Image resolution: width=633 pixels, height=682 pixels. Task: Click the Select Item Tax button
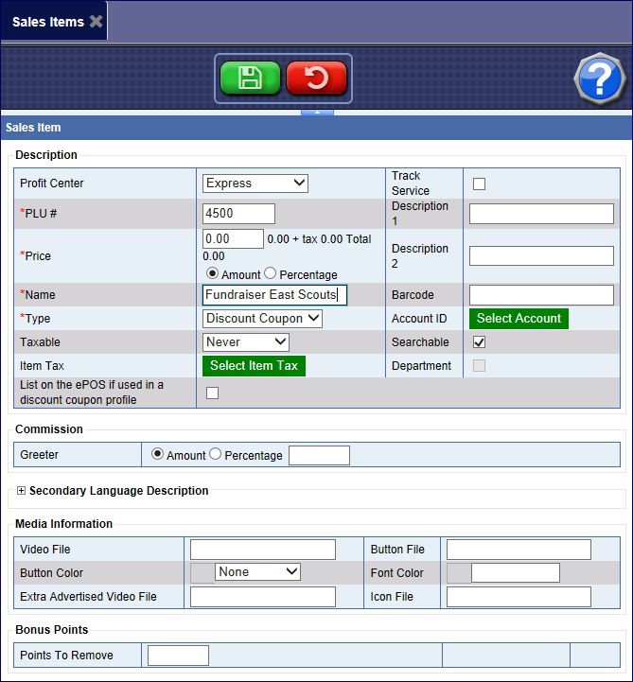[254, 366]
